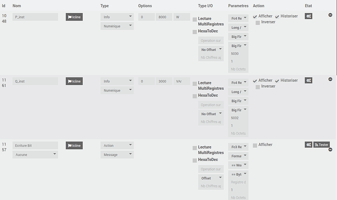
Task: Open the No Offset dropdown for Q_inst
Action: [x=211, y=114]
